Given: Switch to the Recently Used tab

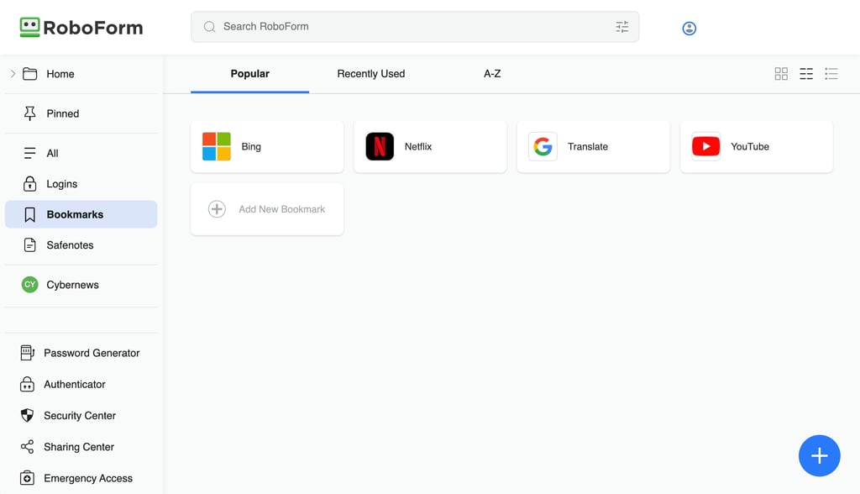Looking at the screenshot, I should pos(371,74).
